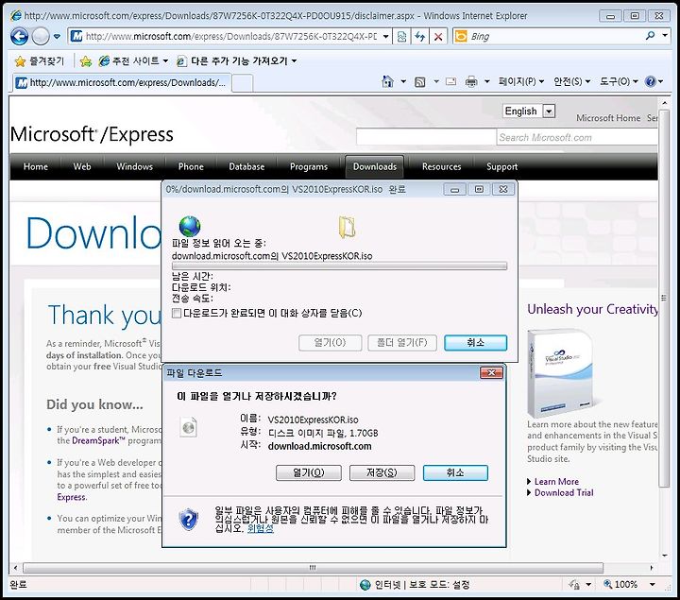Click the RSS feeds icon
This screenshot has height=600, width=680.
[x=419, y=82]
